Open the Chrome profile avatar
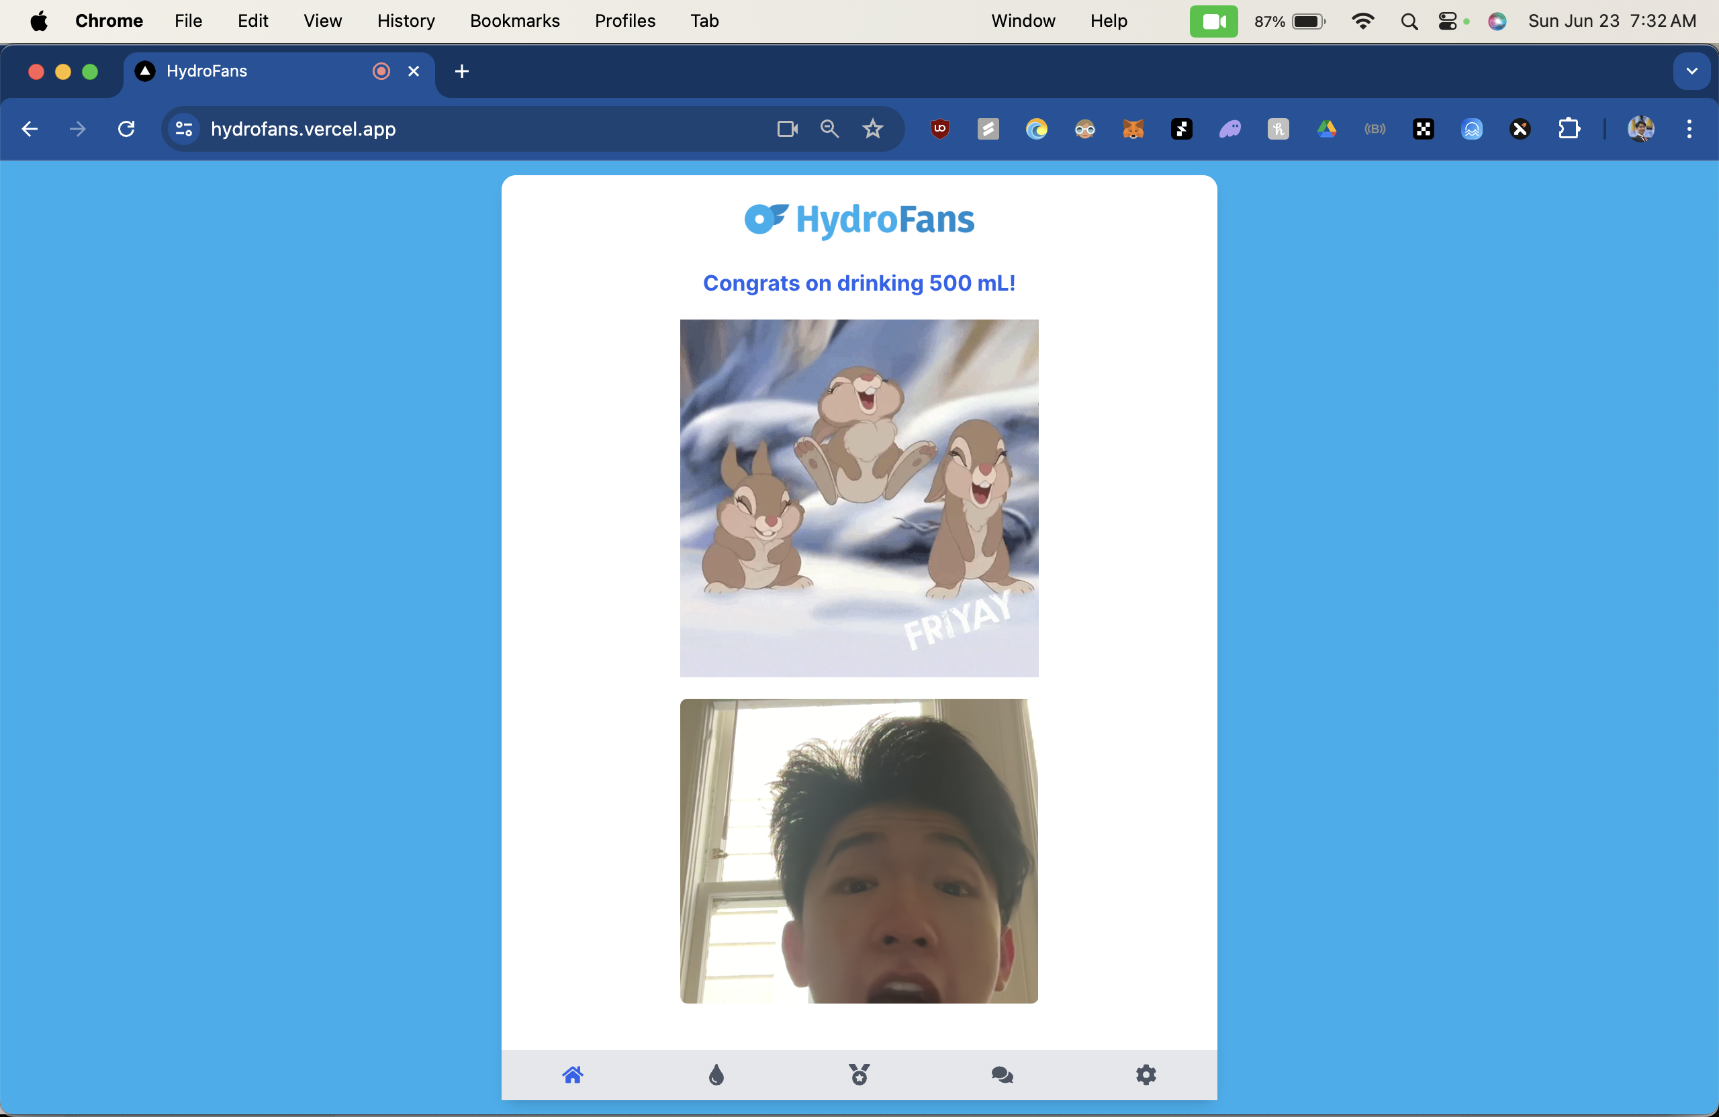 (1641, 130)
